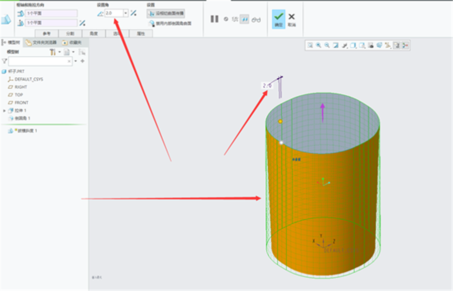
Task: Open the search options dropdown arrow
Action: pyautogui.click(x=75, y=61)
